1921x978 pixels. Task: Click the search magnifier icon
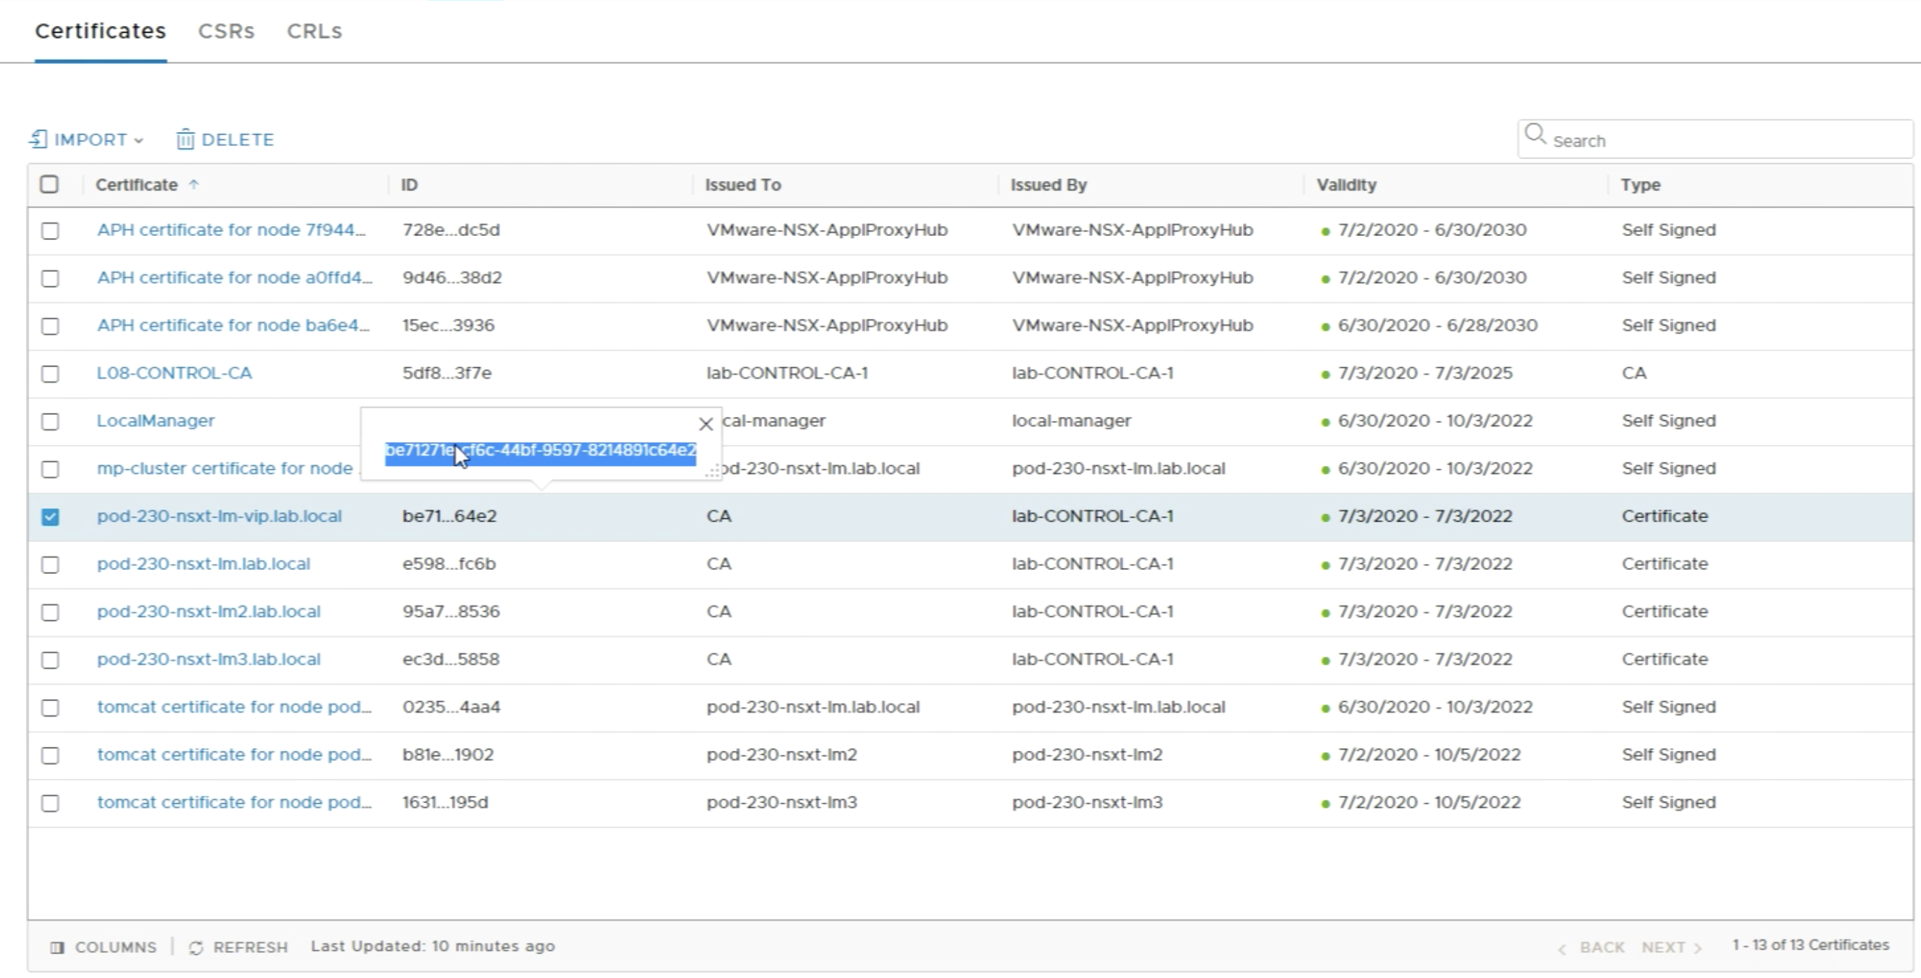(x=1535, y=135)
